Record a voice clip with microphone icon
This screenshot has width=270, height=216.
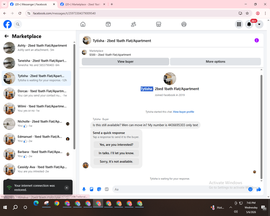coord(84,189)
